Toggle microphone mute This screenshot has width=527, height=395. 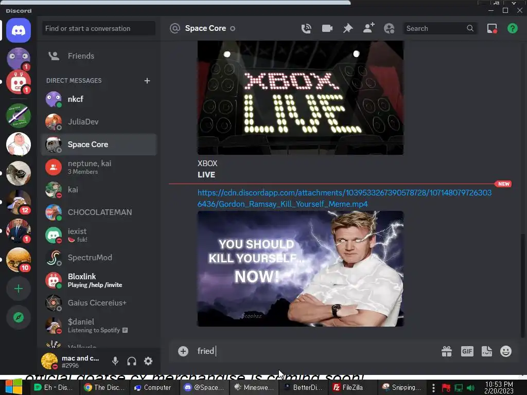[x=115, y=361]
